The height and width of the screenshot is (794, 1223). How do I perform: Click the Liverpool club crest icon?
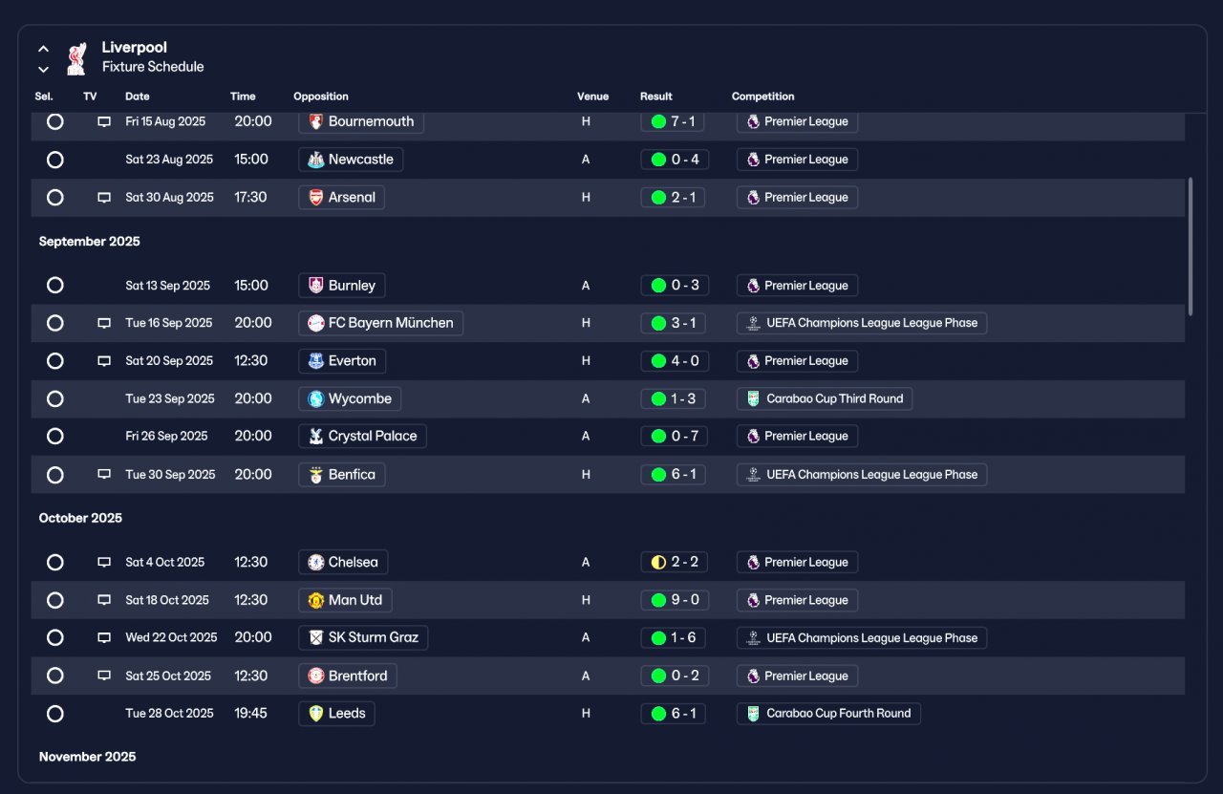[77, 57]
